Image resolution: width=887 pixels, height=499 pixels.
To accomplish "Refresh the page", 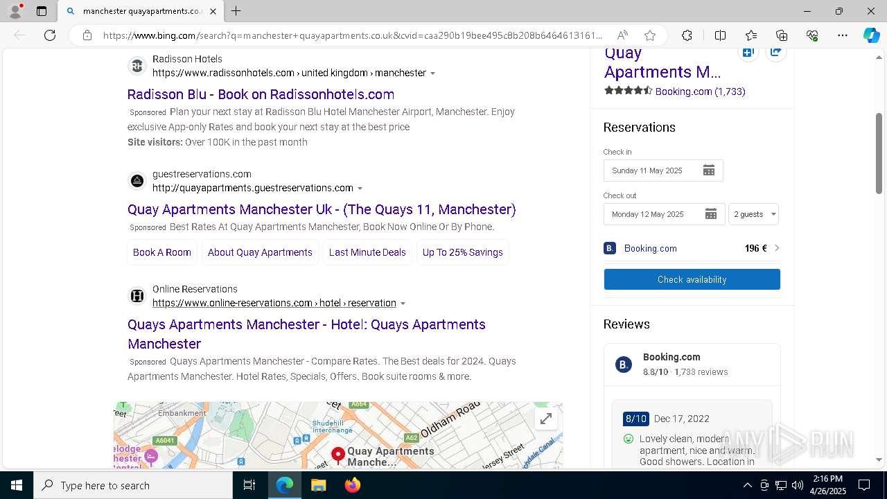I will click(x=50, y=35).
